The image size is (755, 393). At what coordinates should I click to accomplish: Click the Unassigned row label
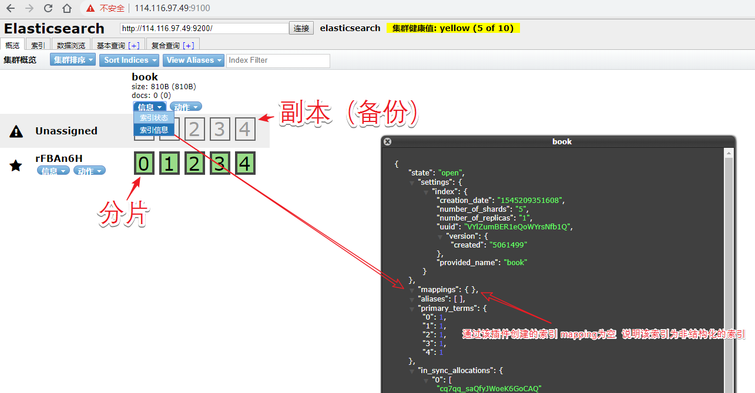66,131
